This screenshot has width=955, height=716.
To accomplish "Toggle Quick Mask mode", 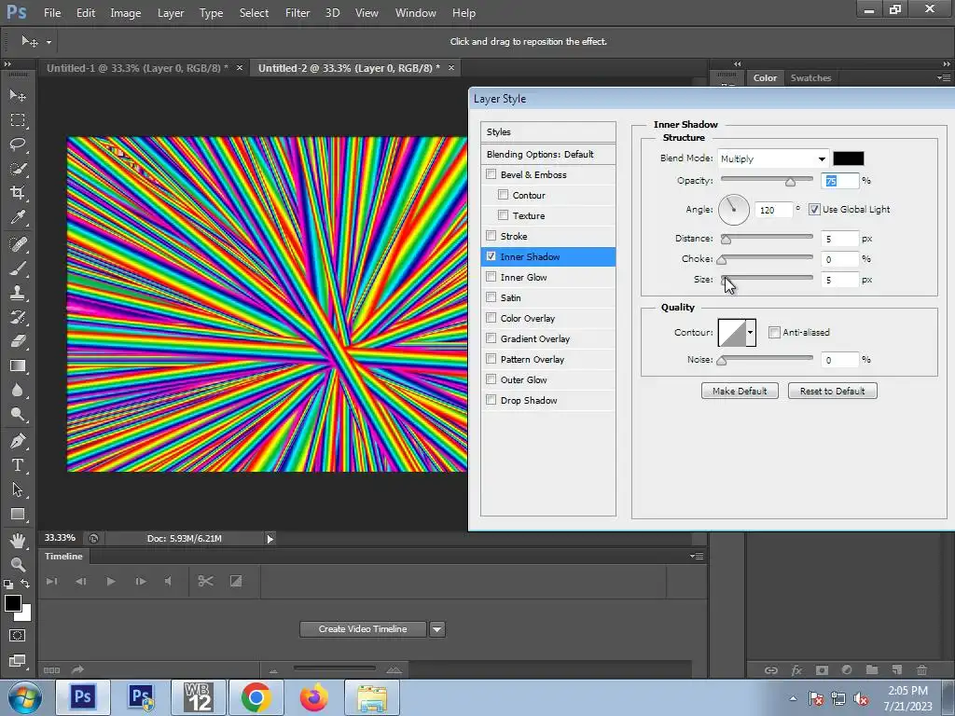I will (x=18, y=636).
